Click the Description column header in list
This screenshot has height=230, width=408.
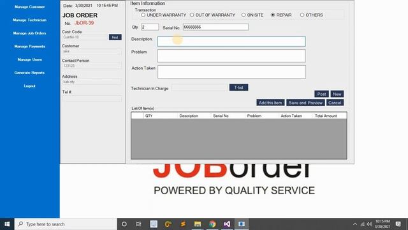tap(194, 116)
